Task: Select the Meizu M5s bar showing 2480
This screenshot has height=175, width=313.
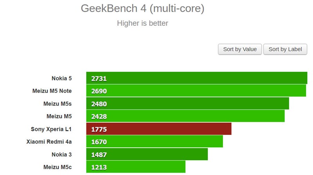Action: click(x=187, y=104)
